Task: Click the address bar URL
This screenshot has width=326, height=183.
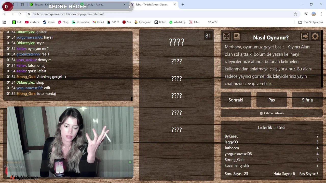Action: (x=69, y=14)
